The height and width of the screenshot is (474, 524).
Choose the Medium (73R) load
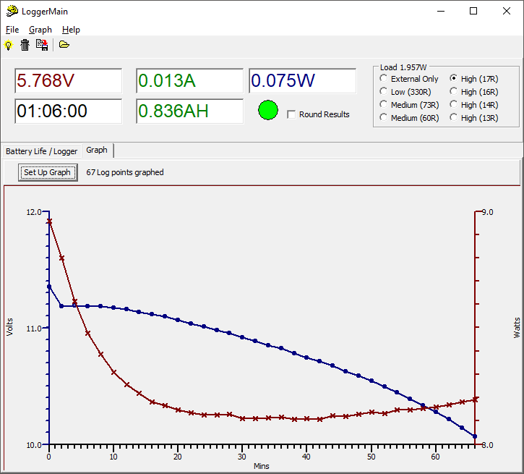tap(383, 105)
